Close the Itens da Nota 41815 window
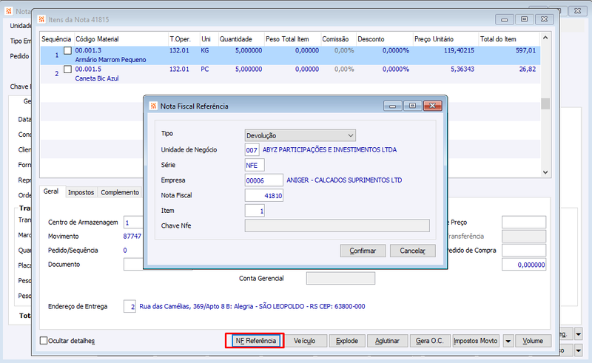 point(544,19)
